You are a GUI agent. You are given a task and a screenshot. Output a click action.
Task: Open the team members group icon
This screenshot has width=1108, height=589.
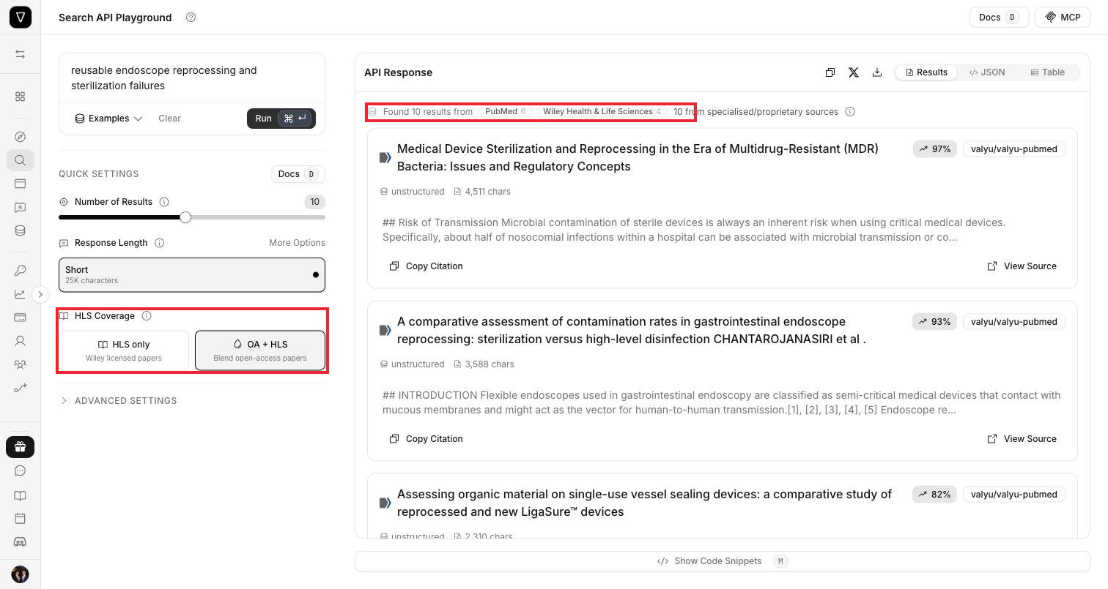click(21, 364)
